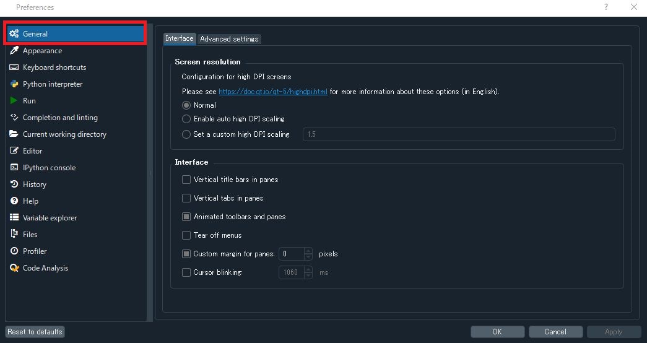Click the custom DPI scaling value field

click(x=458, y=134)
